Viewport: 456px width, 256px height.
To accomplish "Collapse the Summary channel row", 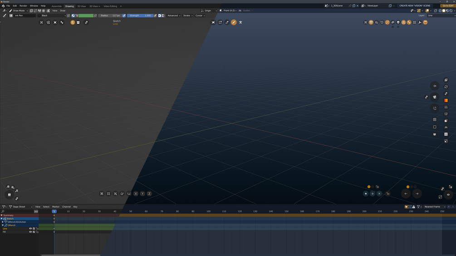I will point(1,215).
